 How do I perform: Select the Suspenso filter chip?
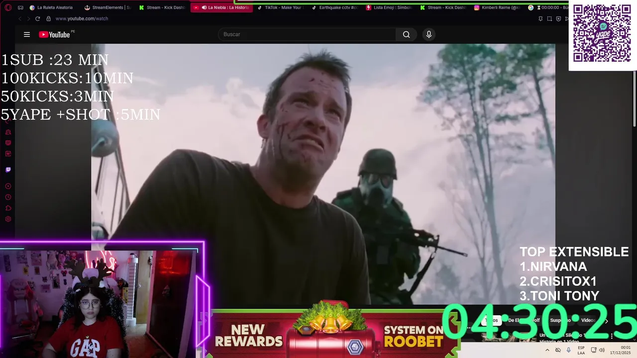pyautogui.click(x=560, y=320)
